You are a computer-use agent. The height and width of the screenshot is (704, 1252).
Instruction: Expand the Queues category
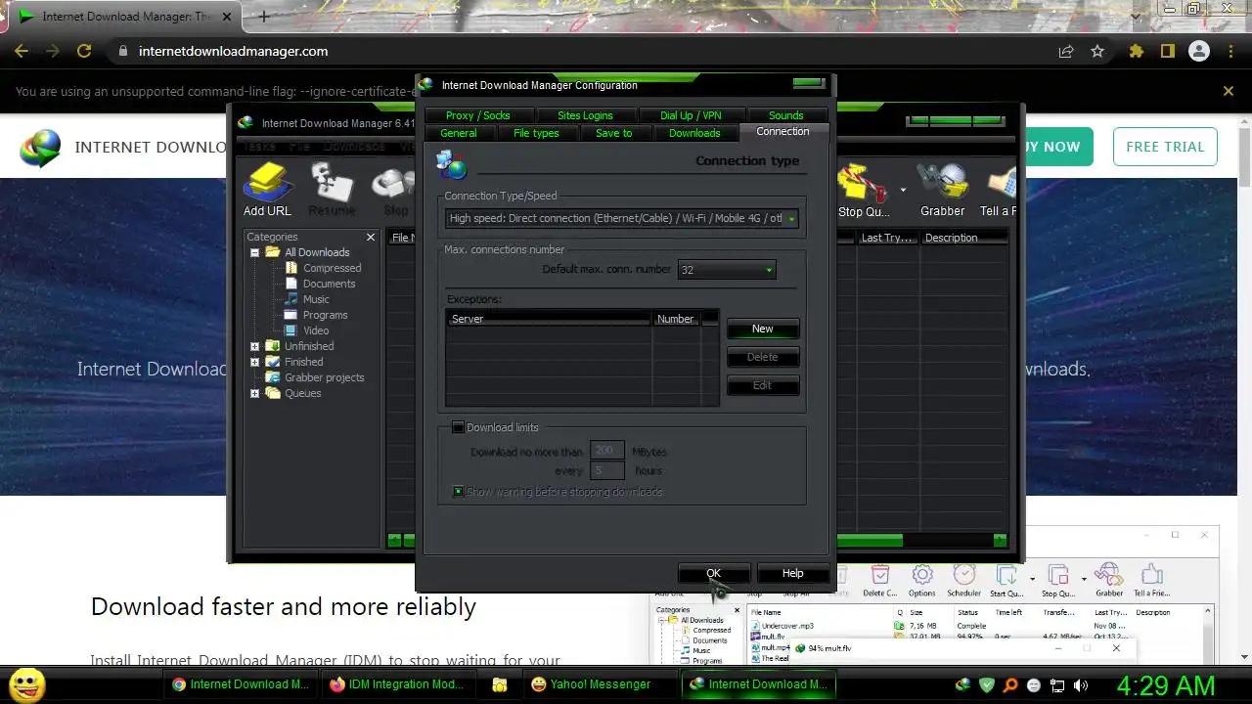click(x=254, y=393)
